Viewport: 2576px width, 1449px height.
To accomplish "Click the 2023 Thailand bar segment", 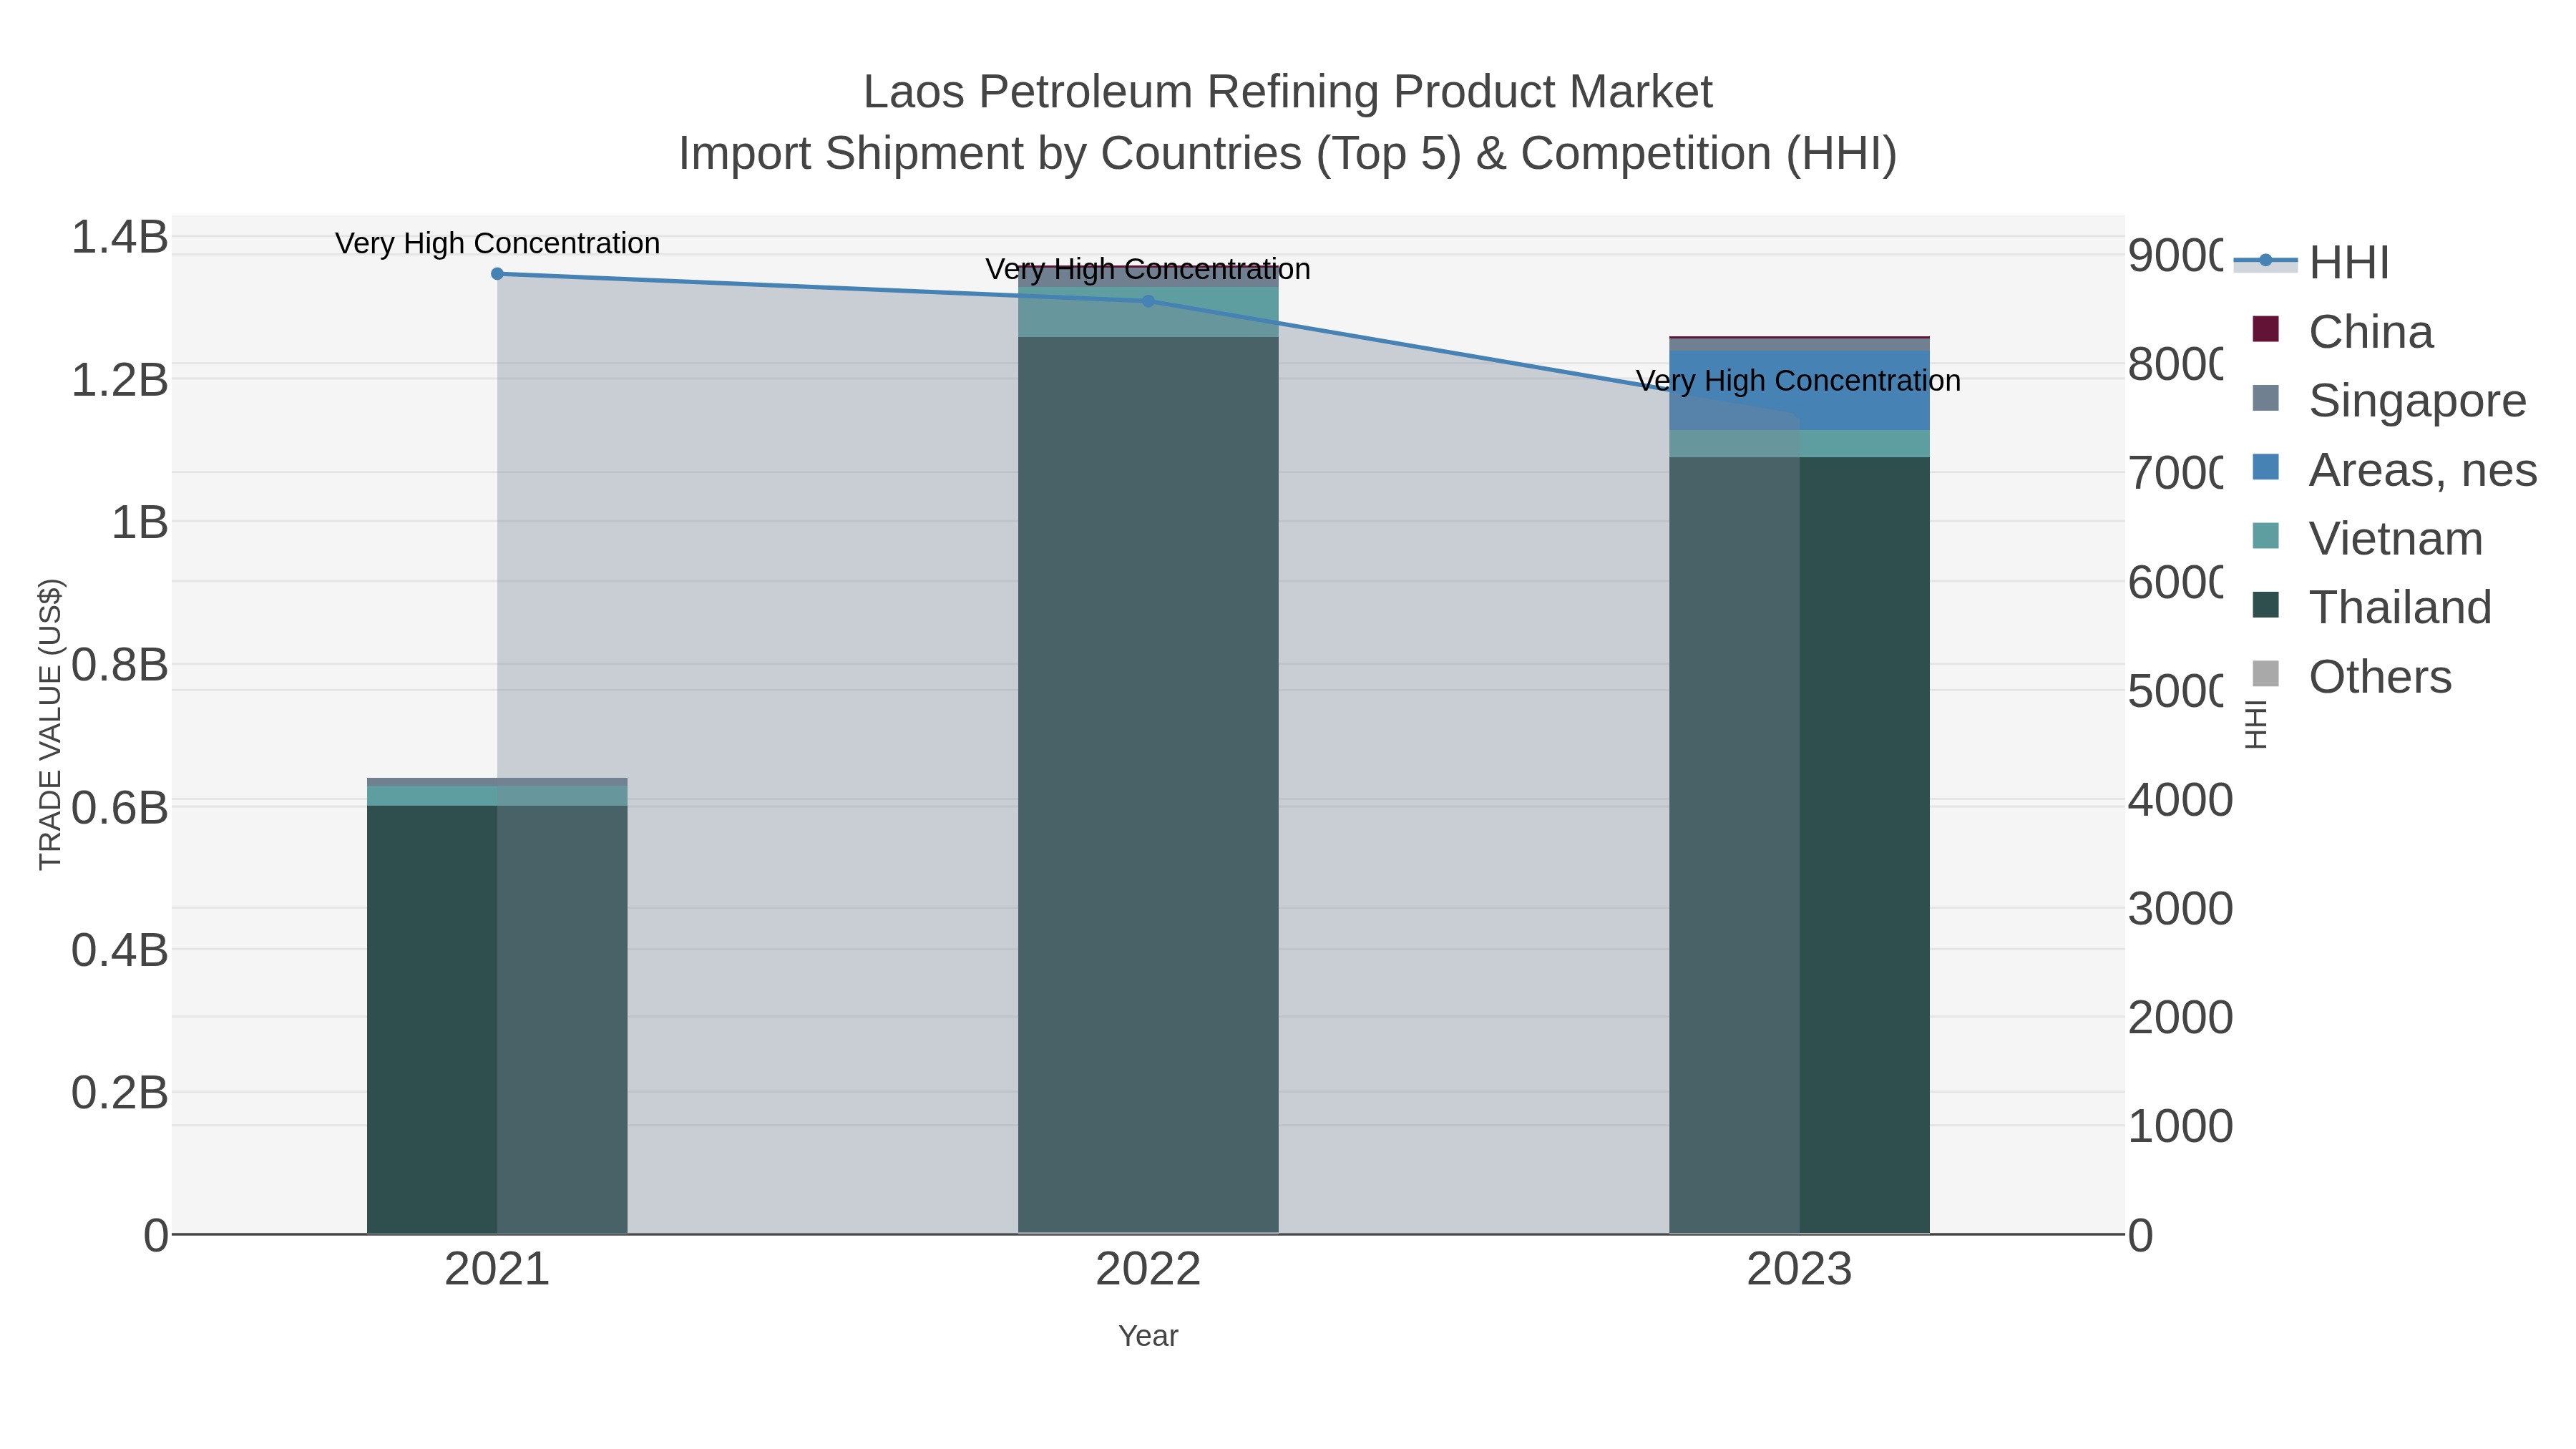I will (x=1799, y=845).
